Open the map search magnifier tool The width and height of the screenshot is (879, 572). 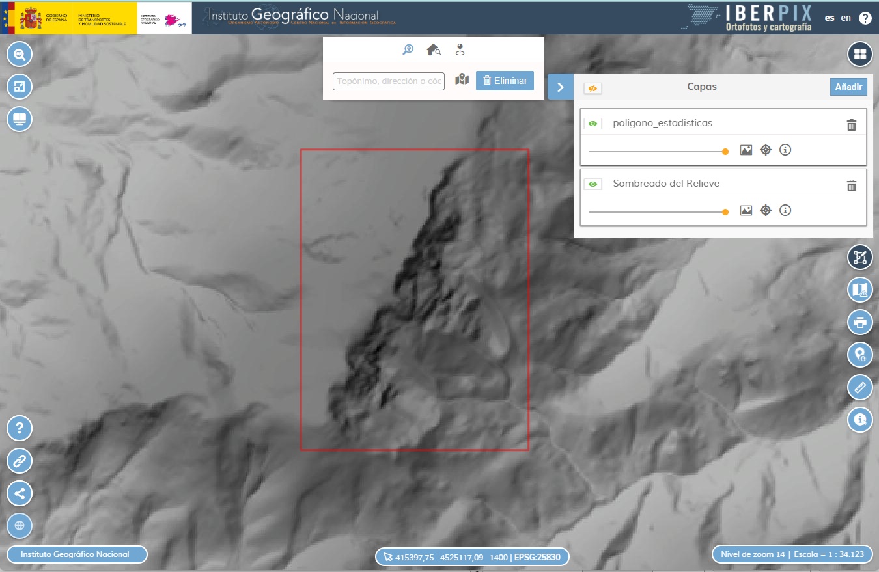20,54
